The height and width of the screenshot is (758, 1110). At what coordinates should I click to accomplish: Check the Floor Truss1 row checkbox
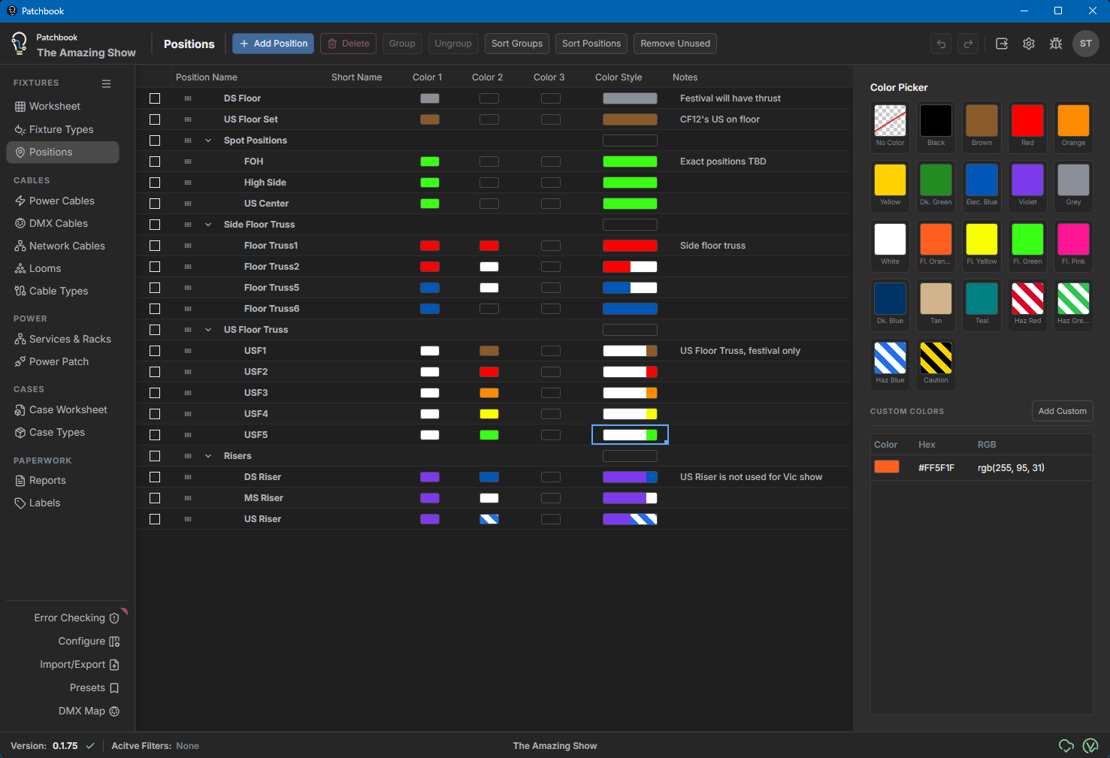pos(155,246)
